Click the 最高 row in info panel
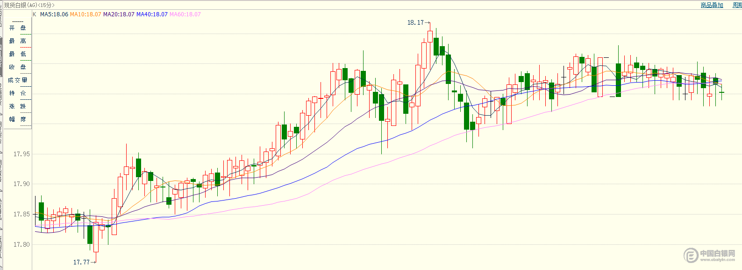Image resolution: width=742 pixels, height=270 pixels. [x=18, y=41]
